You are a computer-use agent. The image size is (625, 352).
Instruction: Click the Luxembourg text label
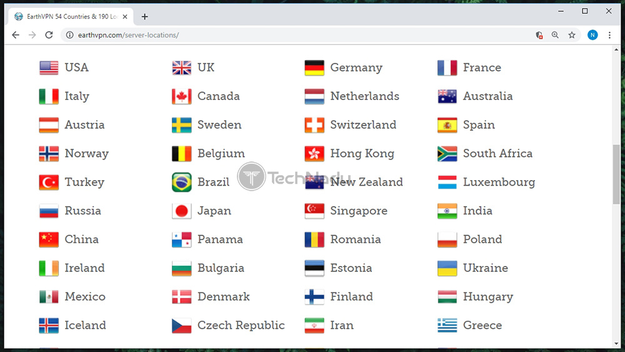(499, 182)
